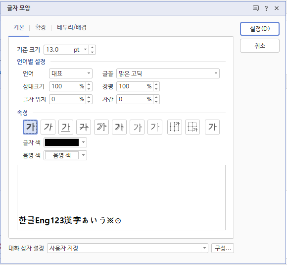
Task: Switch to the 테두리/배경 tab
Action: point(72,27)
